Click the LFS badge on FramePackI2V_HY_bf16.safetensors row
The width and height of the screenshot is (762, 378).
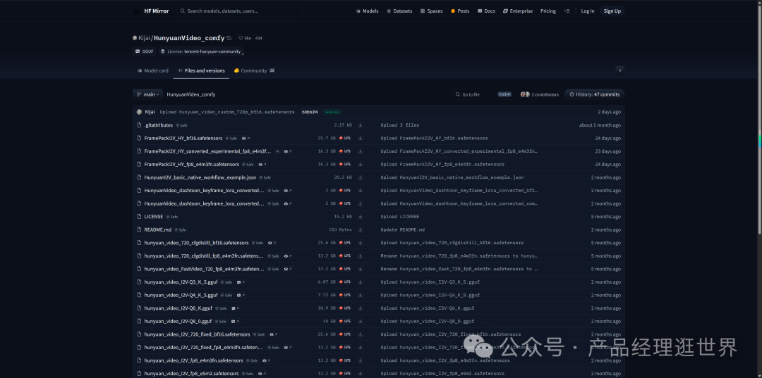tap(345, 138)
